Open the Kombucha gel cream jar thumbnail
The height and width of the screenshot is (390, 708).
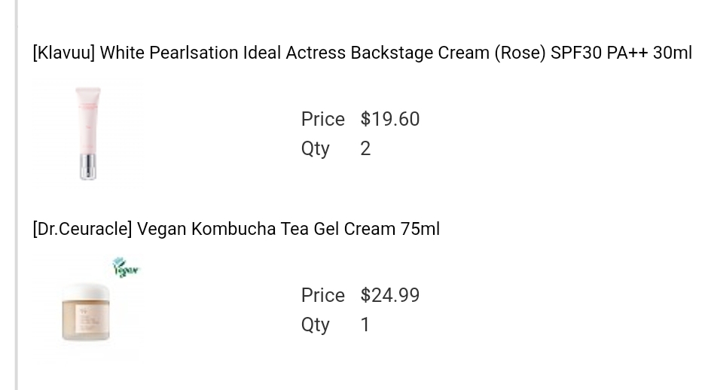(x=87, y=312)
